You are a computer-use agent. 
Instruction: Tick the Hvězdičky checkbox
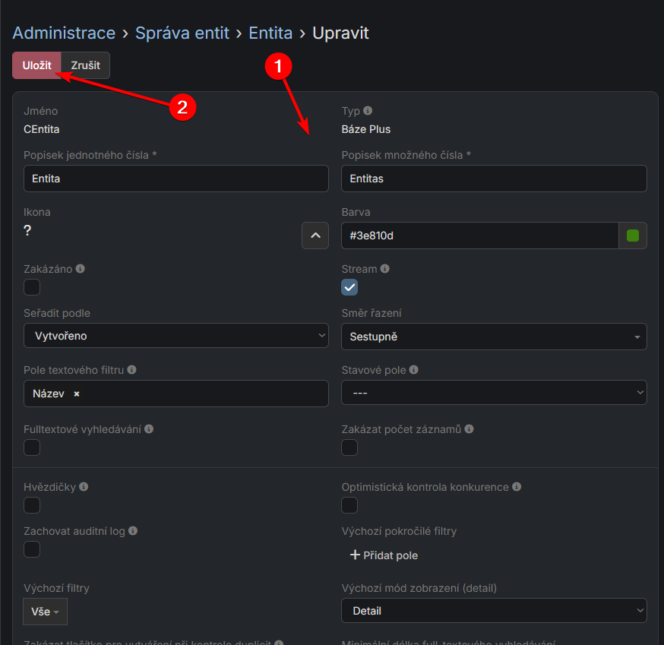point(32,505)
